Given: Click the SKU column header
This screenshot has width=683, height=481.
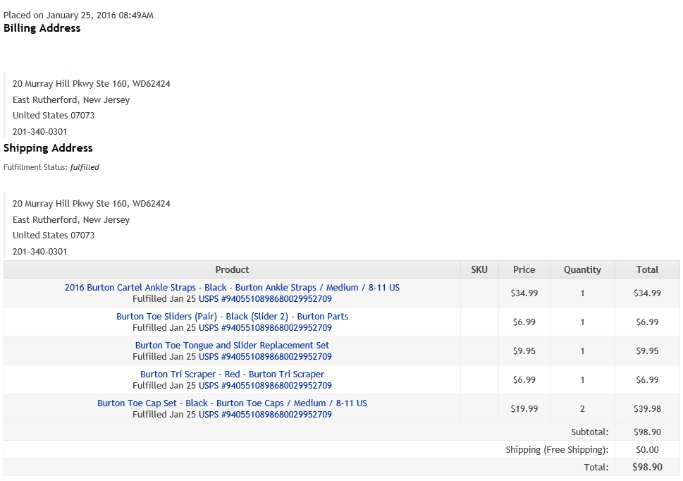Looking at the screenshot, I should [x=479, y=269].
